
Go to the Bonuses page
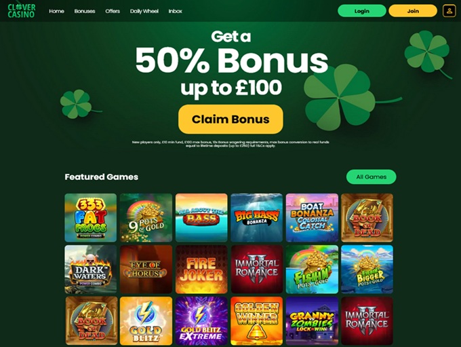tap(85, 11)
